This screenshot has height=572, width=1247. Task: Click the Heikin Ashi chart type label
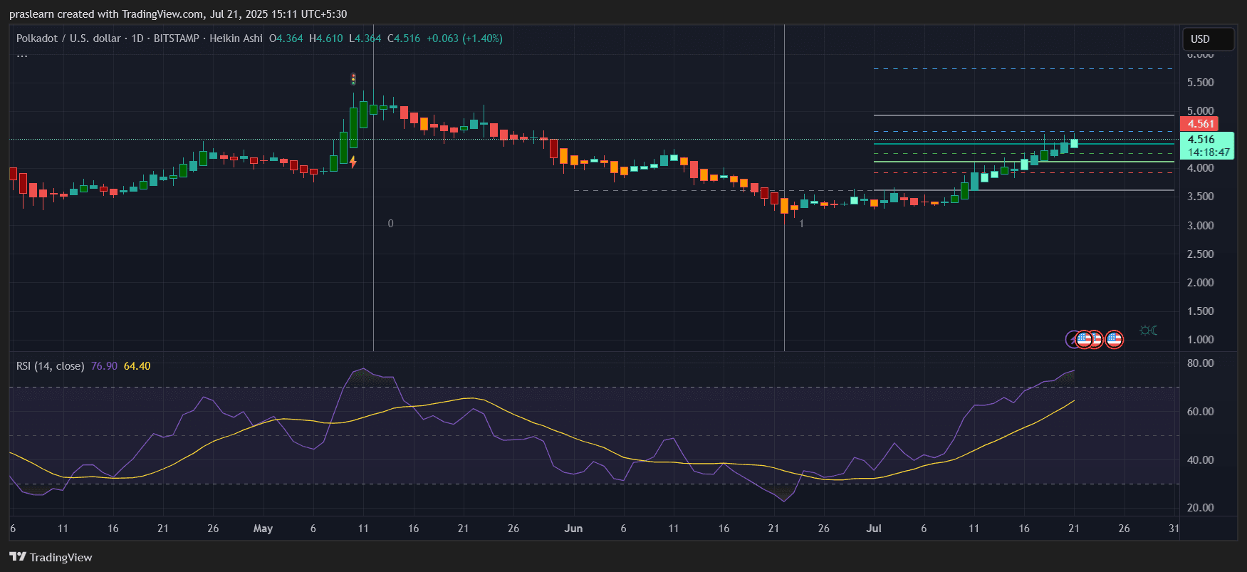click(x=236, y=38)
